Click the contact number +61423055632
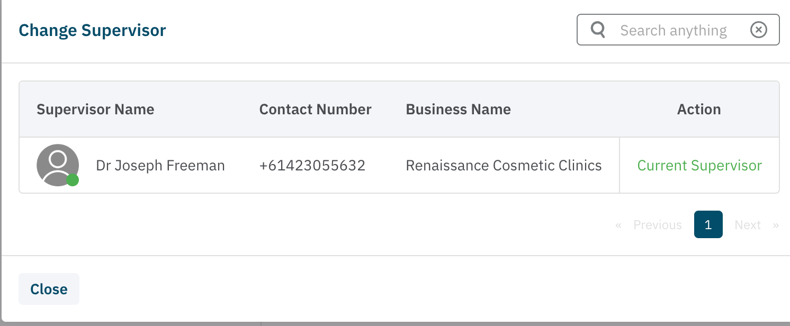This screenshot has width=790, height=326. click(x=312, y=166)
